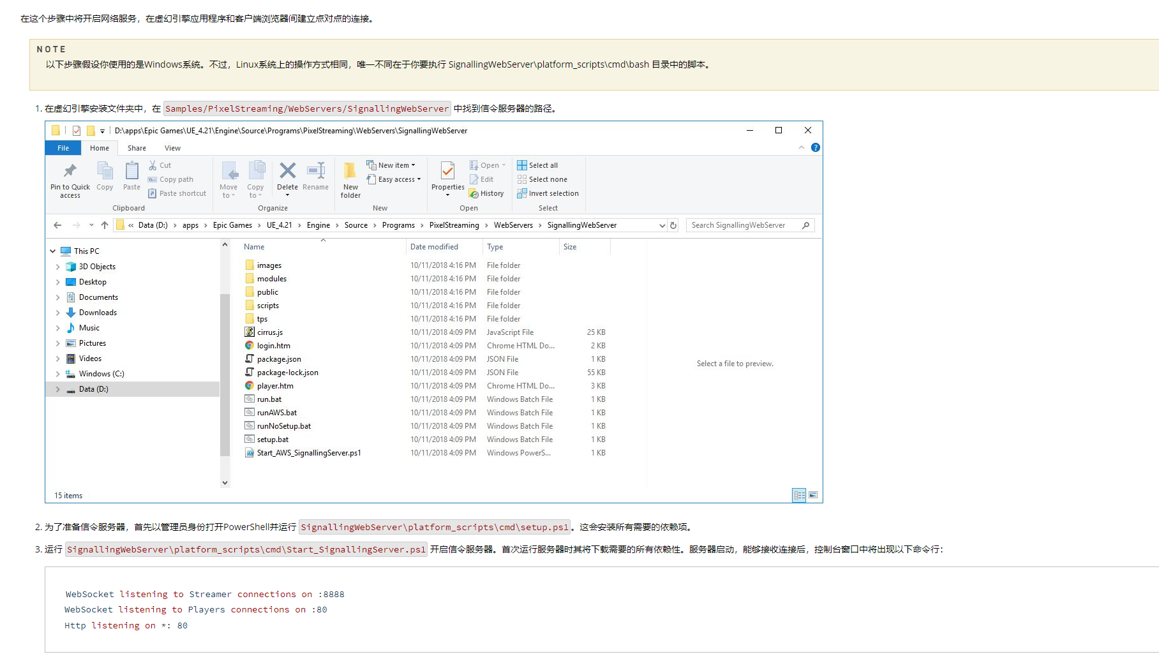This screenshot has height=659, width=1159.
Task: Select the runNoSetup.bat file
Action: coord(284,426)
